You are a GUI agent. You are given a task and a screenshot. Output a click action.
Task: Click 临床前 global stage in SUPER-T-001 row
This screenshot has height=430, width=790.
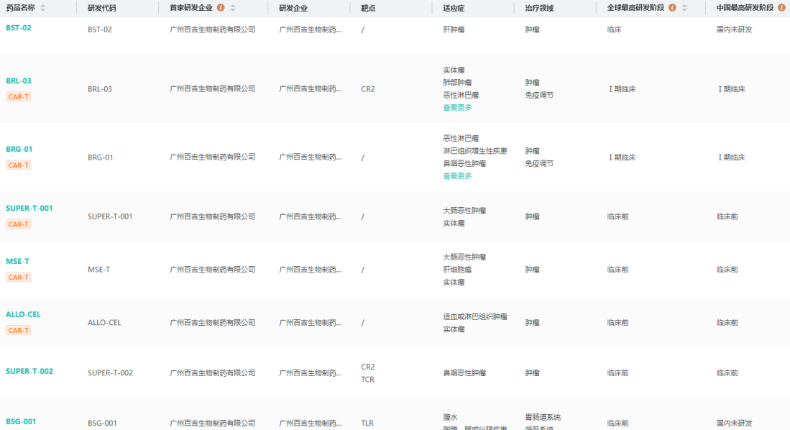(x=617, y=216)
